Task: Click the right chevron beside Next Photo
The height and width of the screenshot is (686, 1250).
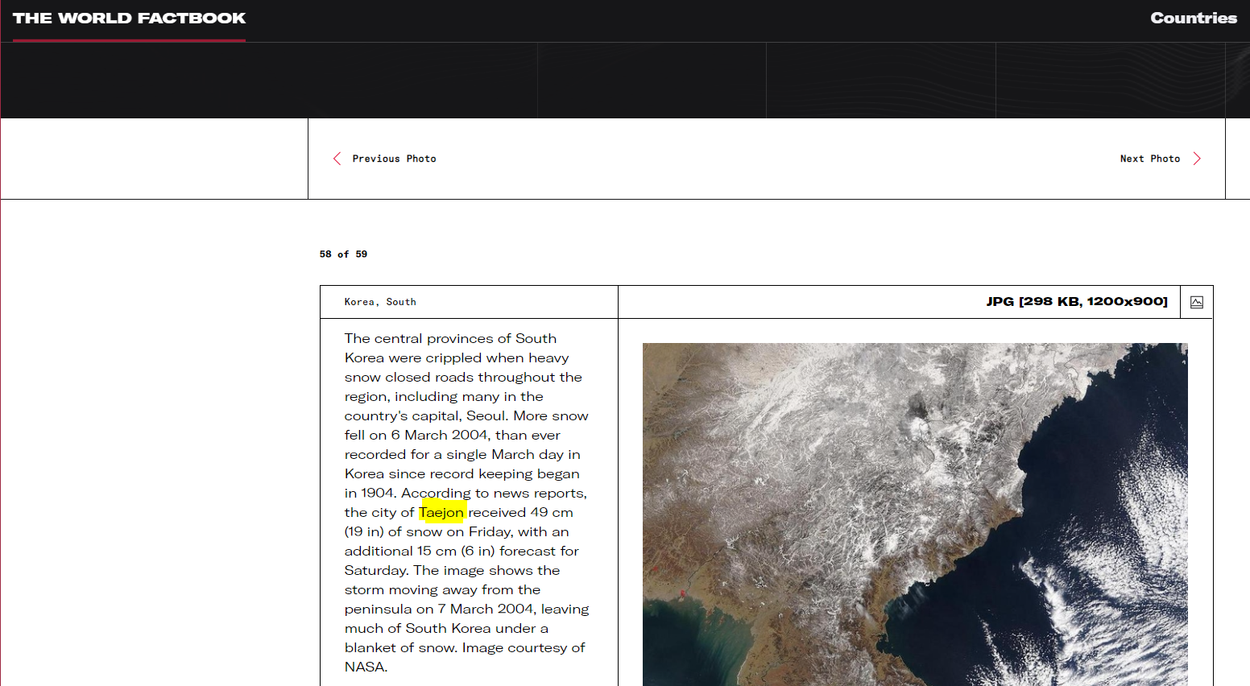Action: click(1197, 159)
